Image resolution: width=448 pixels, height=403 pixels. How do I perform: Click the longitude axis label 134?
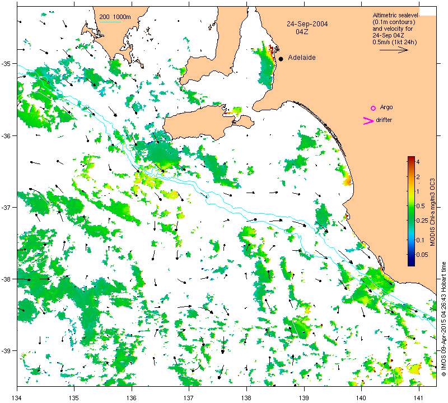(17, 397)
